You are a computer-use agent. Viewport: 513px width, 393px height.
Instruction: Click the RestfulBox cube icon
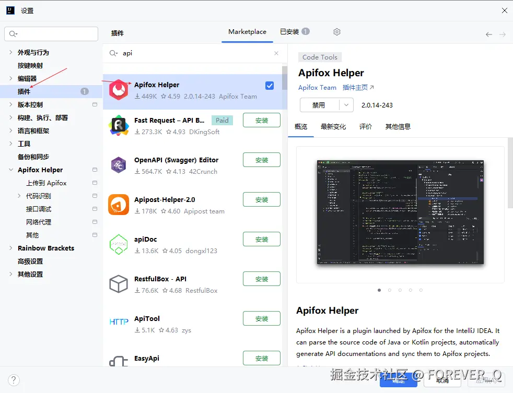pyautogui.click(x=119, y=284)
